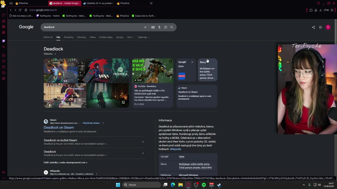Go back using the browser back arrow
The height and width of the screenshot is (189, 337).
coord(11,10)
